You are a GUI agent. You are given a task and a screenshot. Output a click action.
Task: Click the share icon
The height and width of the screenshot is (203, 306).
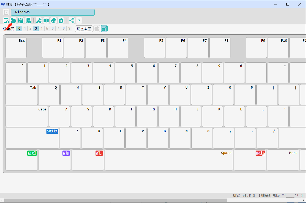pyautogui.click(x=71, y=20)
